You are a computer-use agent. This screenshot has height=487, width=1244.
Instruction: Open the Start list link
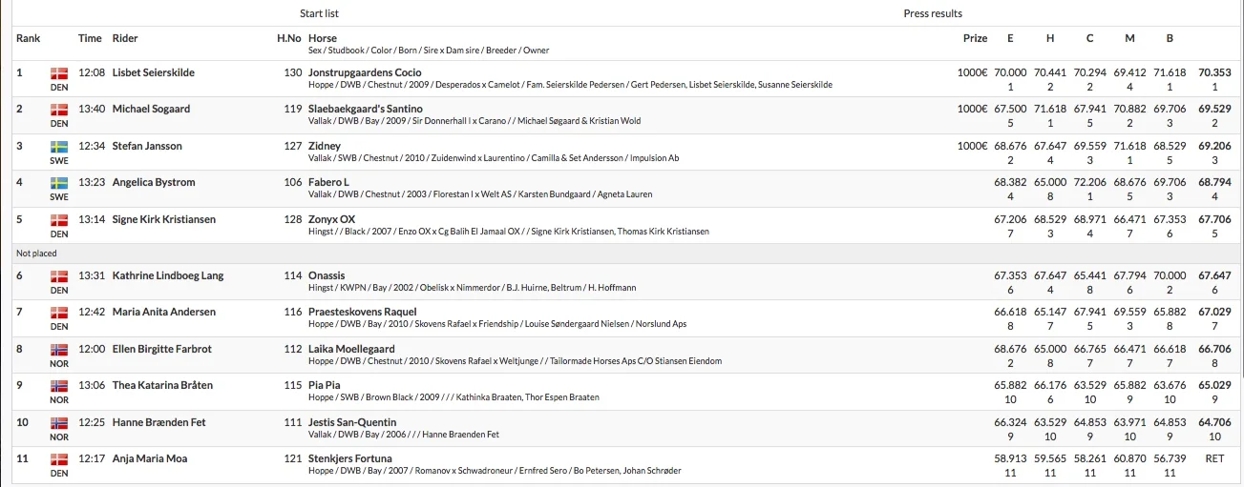319,13
